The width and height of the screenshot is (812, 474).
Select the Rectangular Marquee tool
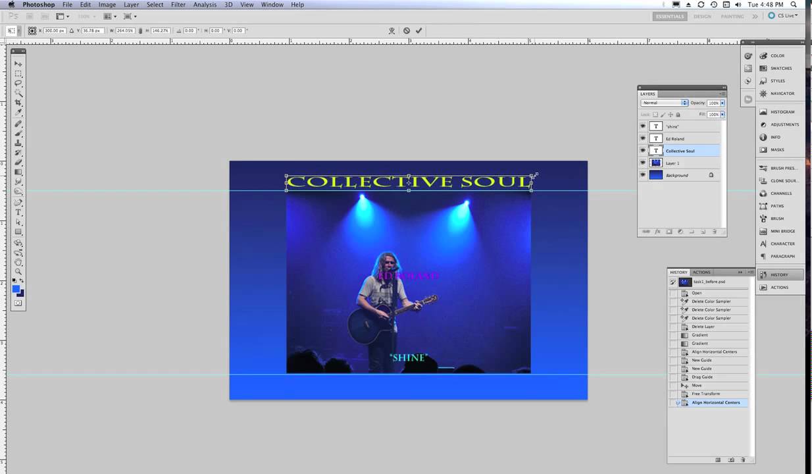pos(18,74)
